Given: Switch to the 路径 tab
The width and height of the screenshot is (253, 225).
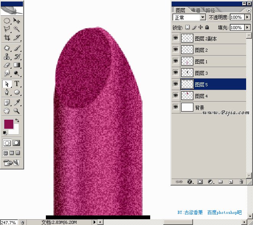Looking at the screenshot, I should (210, 10).
